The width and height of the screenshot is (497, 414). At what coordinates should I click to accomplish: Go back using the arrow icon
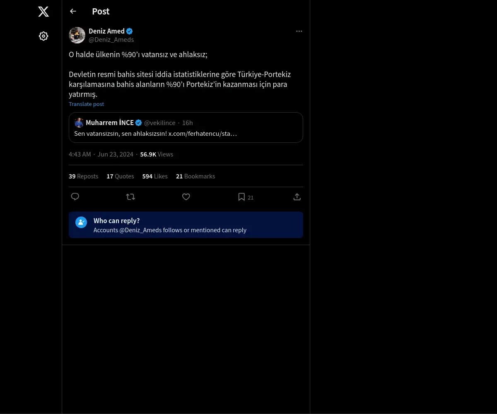coord(73,11)
